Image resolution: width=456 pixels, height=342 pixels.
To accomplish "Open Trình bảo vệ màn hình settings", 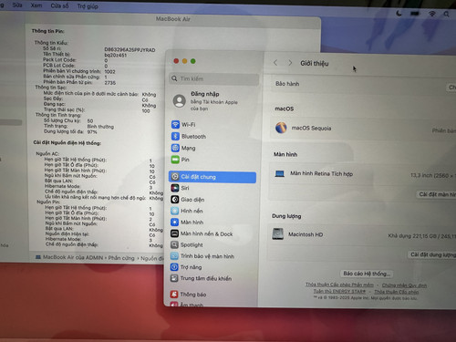I will point(202,256).
